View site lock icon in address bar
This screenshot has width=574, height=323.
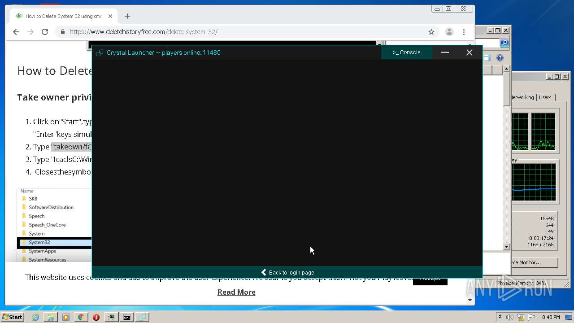(62, 32)
